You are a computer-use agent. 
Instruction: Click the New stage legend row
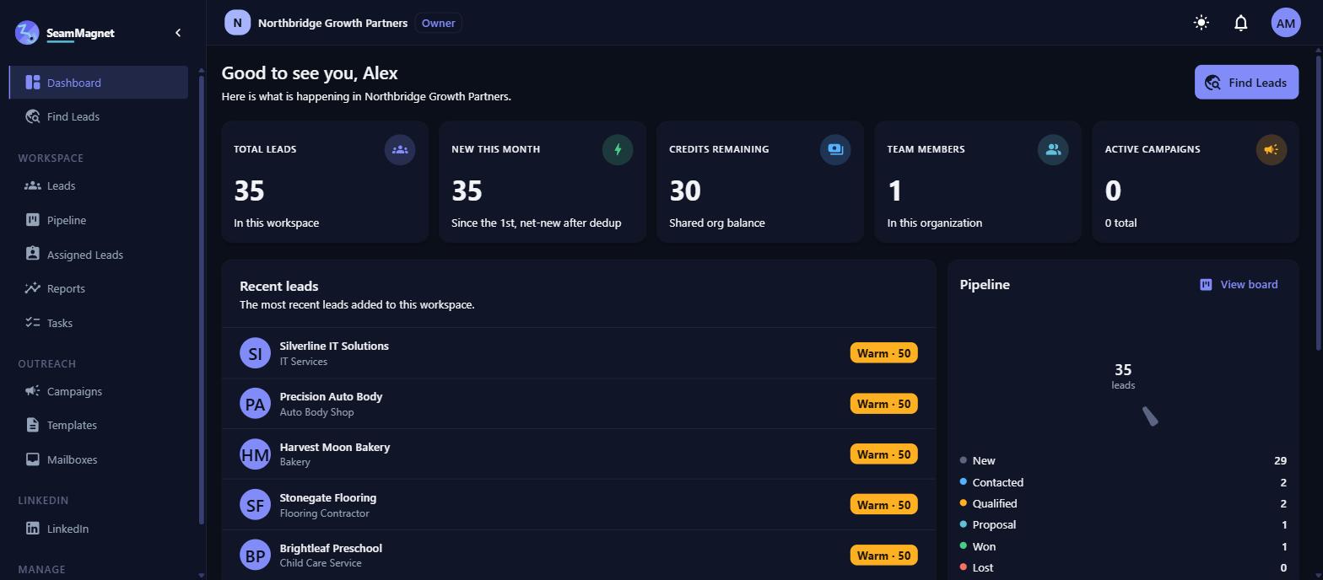(x=1123, y=460)
